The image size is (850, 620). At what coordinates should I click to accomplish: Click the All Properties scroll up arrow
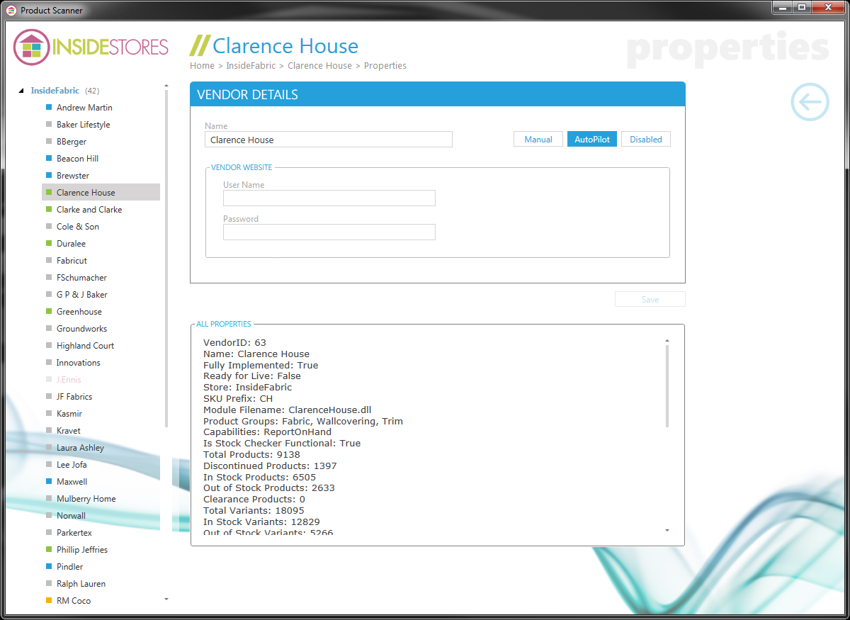tap(667, 341)
